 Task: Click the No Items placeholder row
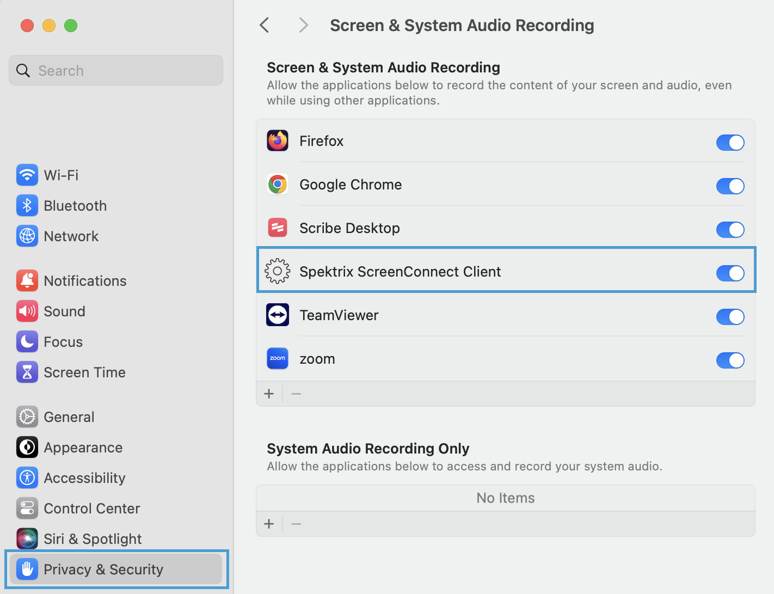pyautogui.click(x=506, y=498)
